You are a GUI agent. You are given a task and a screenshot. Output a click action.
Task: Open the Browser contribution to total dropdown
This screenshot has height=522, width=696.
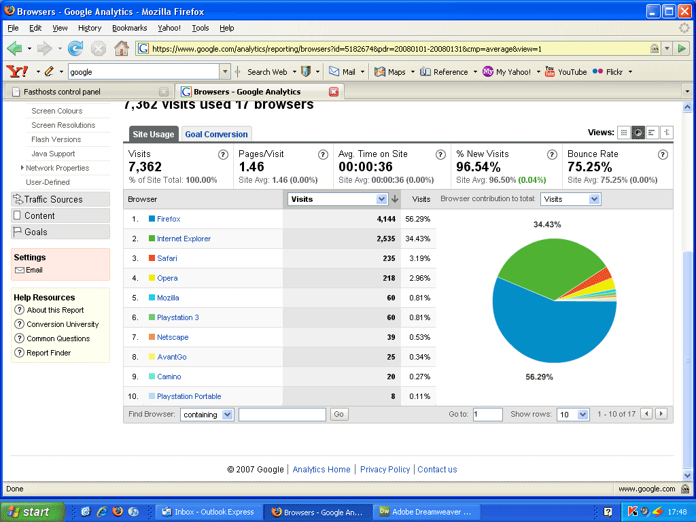[570, 199]
